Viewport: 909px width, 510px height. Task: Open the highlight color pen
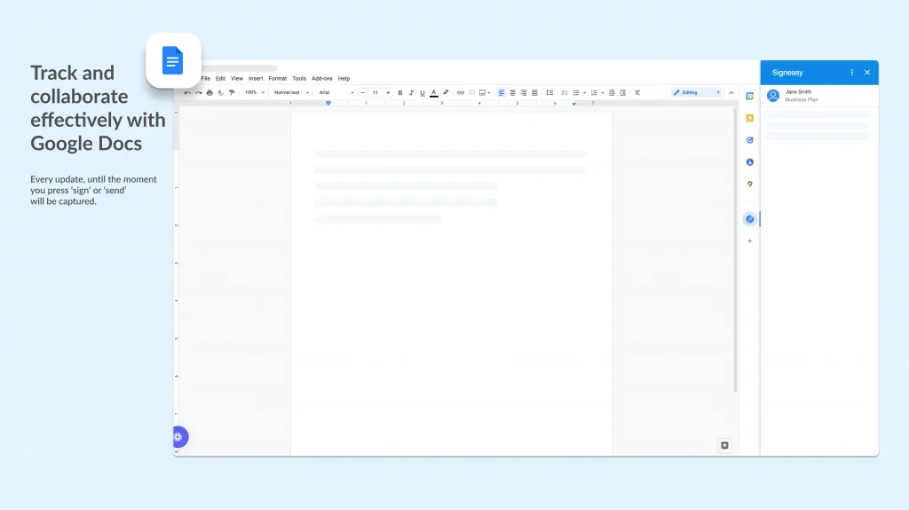tap(446, 93)
